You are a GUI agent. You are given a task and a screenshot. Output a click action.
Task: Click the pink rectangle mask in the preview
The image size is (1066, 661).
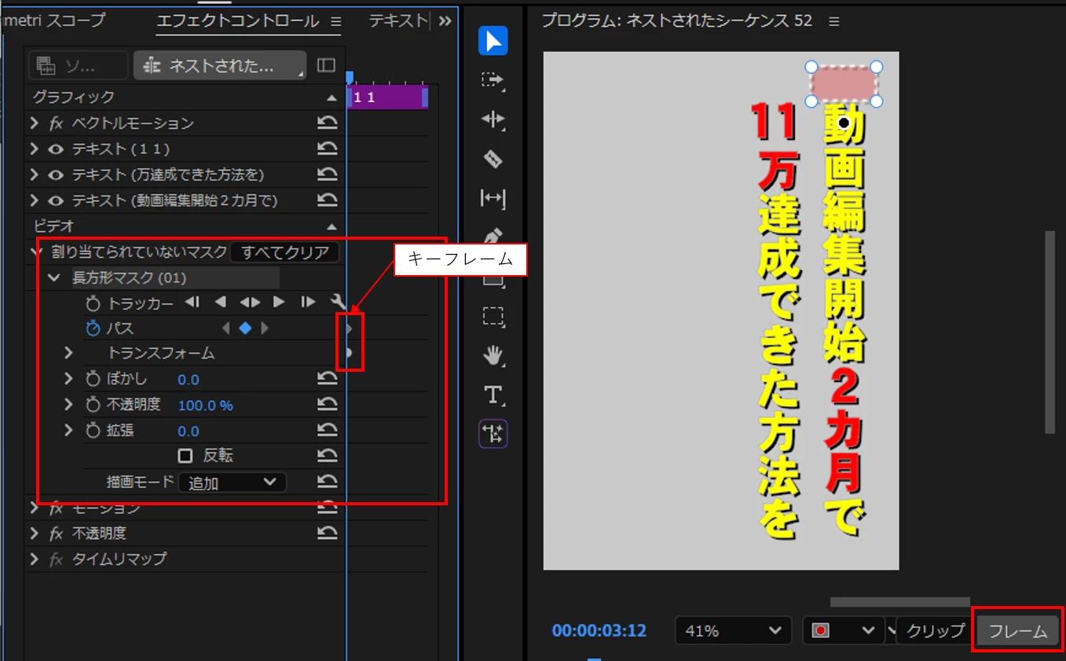pyautogui.click(x=844, y=84)
